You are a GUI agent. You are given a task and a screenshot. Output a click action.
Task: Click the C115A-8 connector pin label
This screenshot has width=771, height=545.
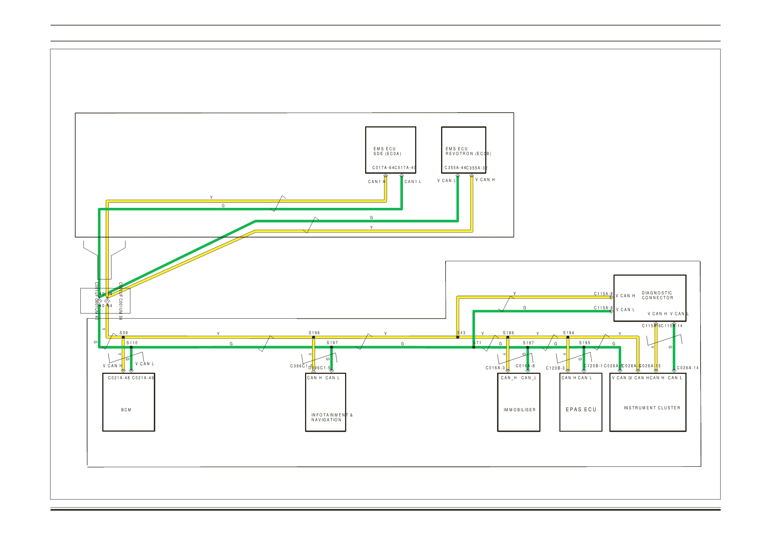[603, 294]
